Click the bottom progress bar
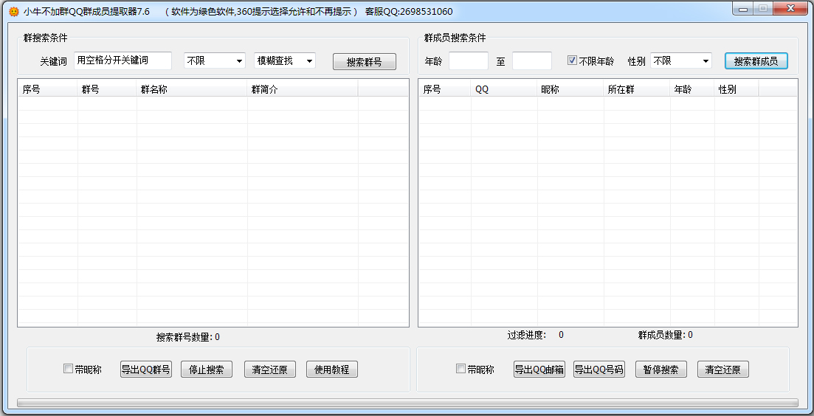Screen dimensions: 814x416 [407, 403]
